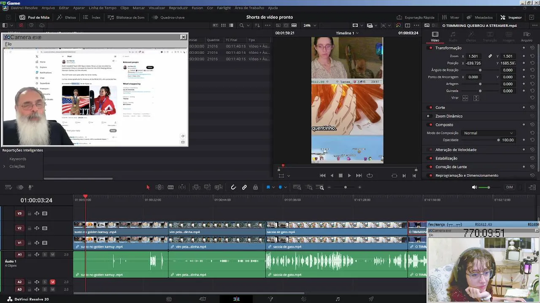Click the Zoom X value field

click(473, 56)
